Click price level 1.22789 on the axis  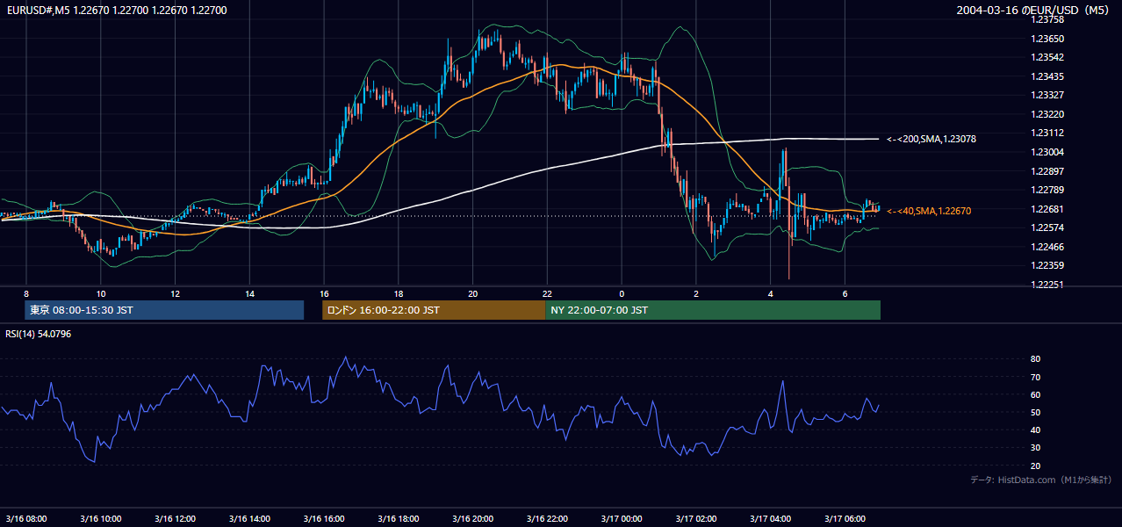[1047, 190]
